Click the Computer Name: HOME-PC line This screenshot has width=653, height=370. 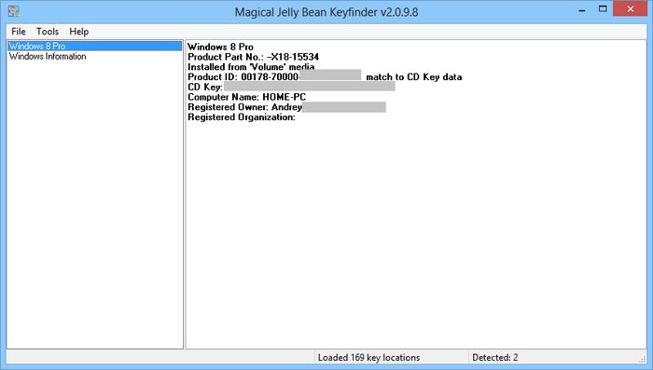[246, 97]
